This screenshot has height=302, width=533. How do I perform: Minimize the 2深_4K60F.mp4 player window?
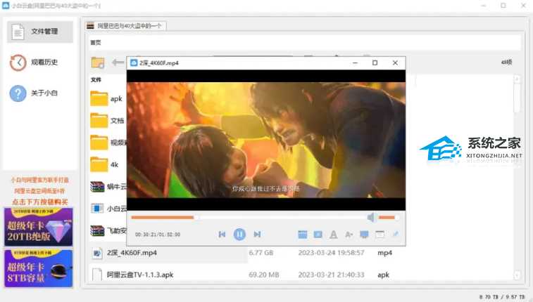(x=356, y=63)
